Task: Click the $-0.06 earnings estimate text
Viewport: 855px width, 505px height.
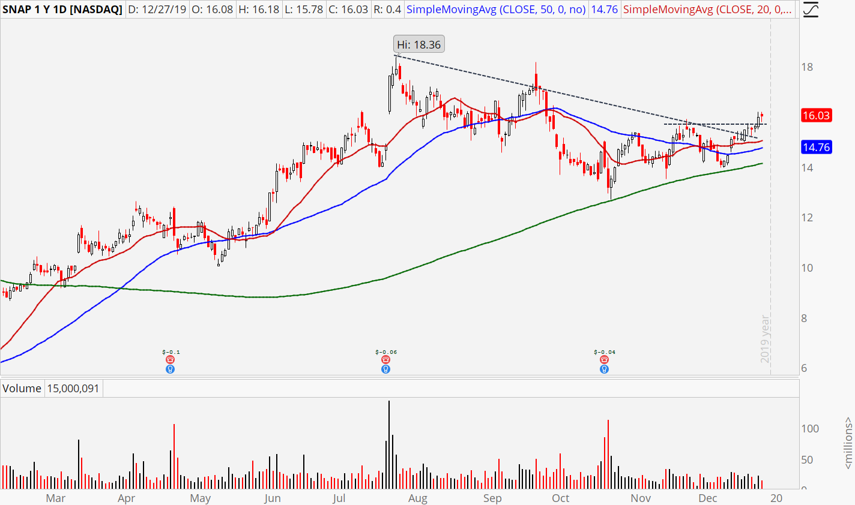Action: (x=386, y=352)
